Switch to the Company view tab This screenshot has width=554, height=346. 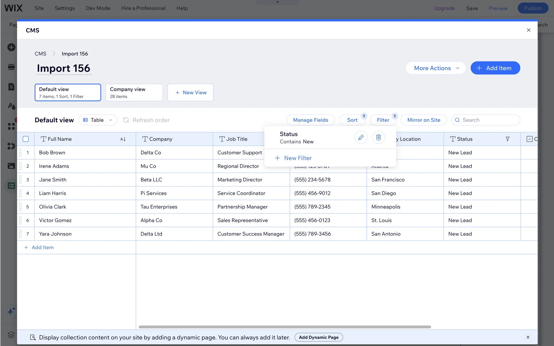(134, 92)
